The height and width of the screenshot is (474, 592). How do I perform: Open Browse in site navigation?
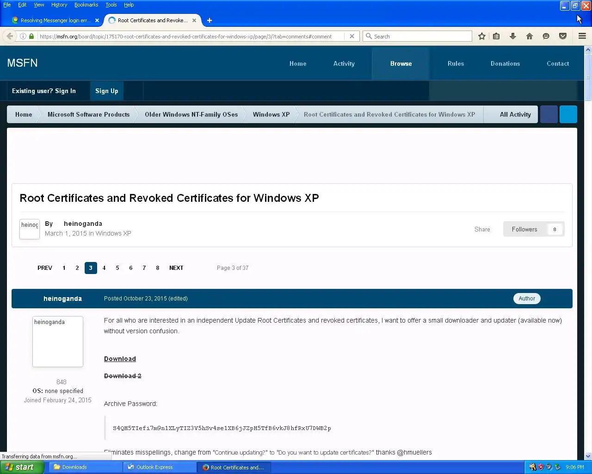pyautogui.click(x=401, y=63)
